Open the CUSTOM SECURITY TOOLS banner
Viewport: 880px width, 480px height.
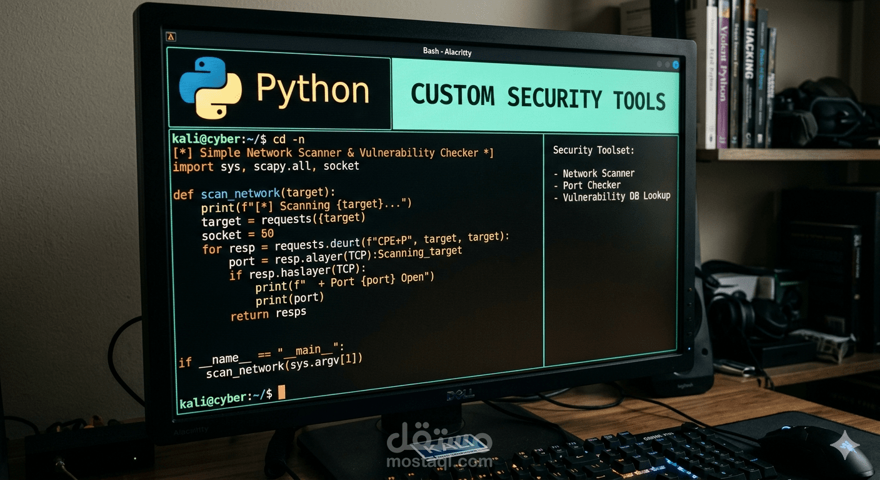coord(539,96)
